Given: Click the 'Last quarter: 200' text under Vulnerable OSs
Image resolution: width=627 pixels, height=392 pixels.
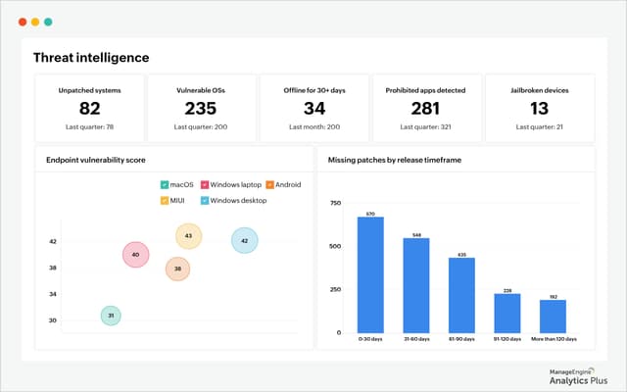Looking at the screenshot, I should tap(201, 126).
